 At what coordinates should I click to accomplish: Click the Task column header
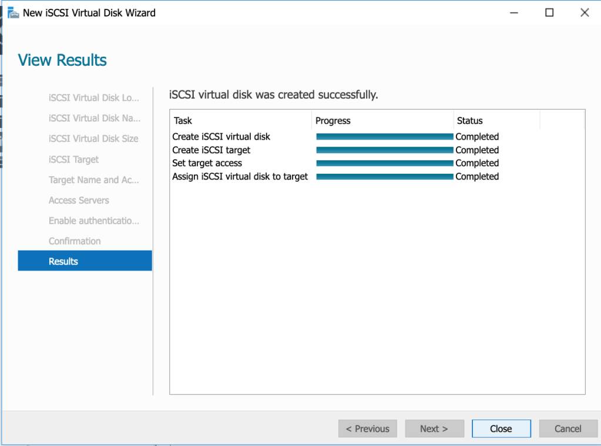tap(183, 120)
